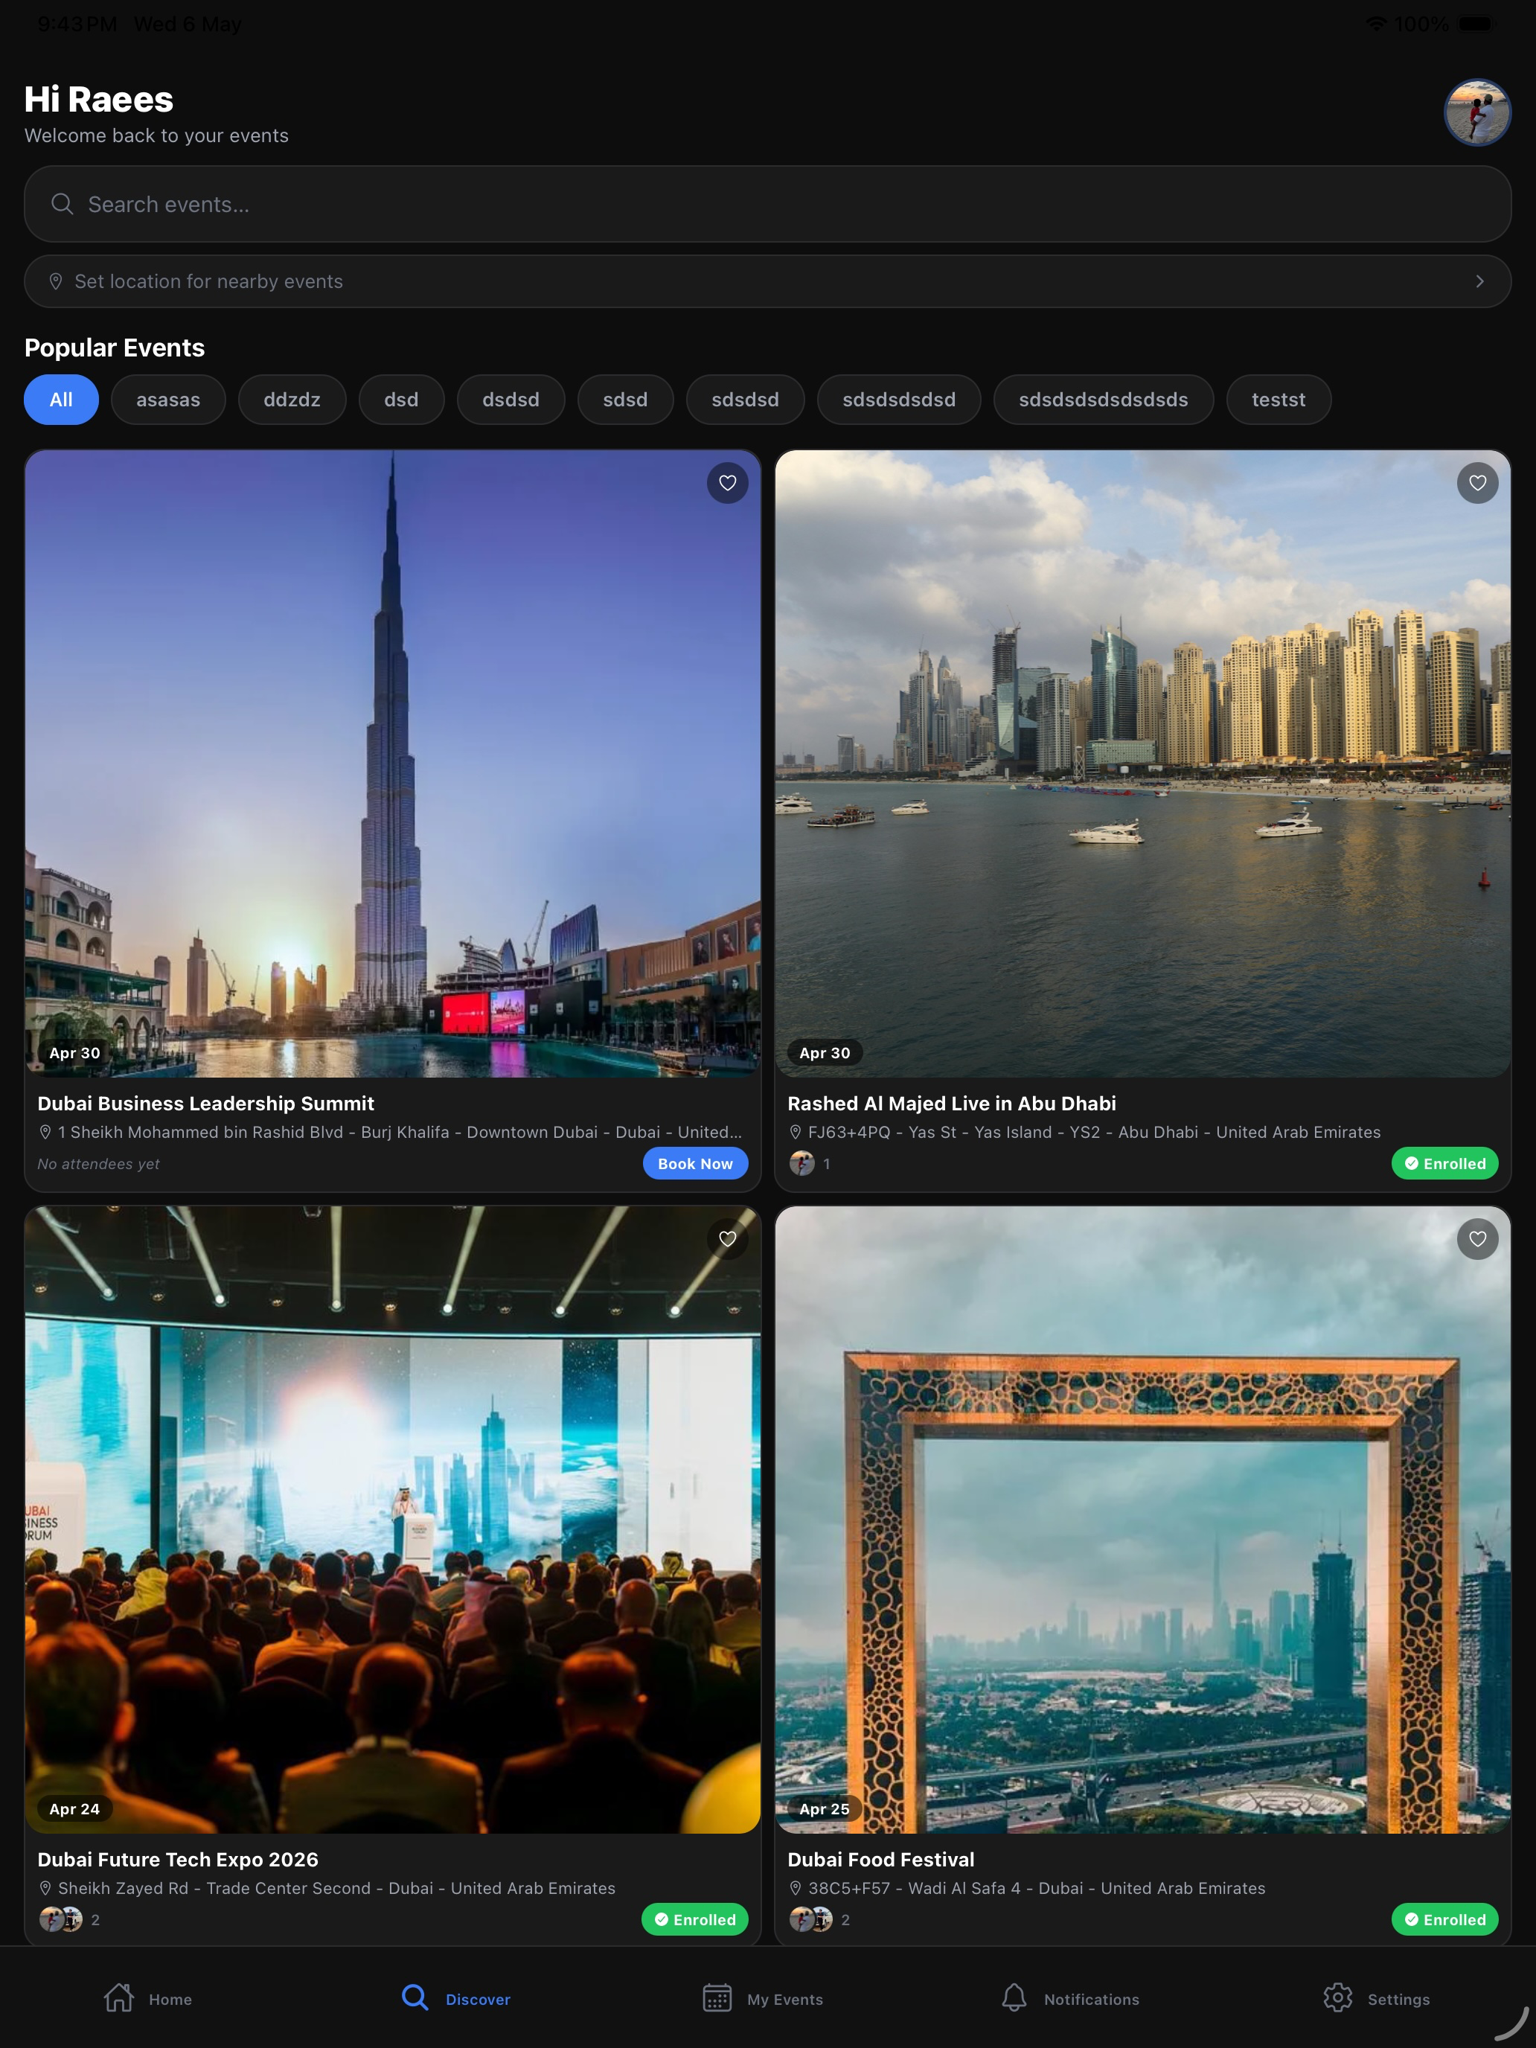View attendee avatars on Dubai Future Tech Expo
1536x2048 pixels.
pos(61,1920)
